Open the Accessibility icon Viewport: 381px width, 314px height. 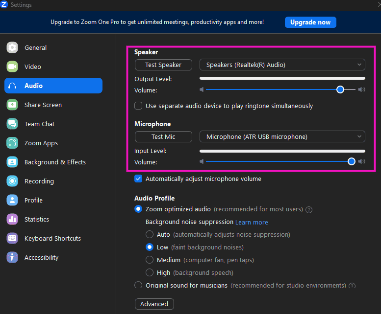[12, 257]
